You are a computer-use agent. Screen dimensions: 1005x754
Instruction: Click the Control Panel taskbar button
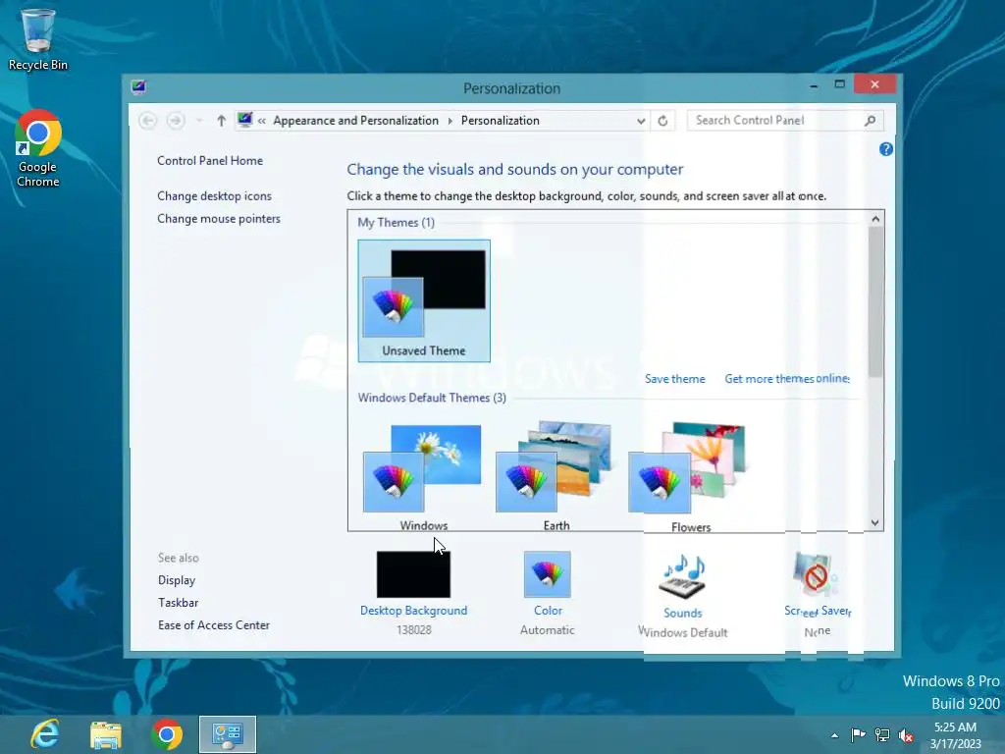228,734
